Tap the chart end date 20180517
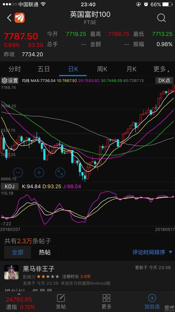This screenshot has width=175, height=312. point(165,229)
